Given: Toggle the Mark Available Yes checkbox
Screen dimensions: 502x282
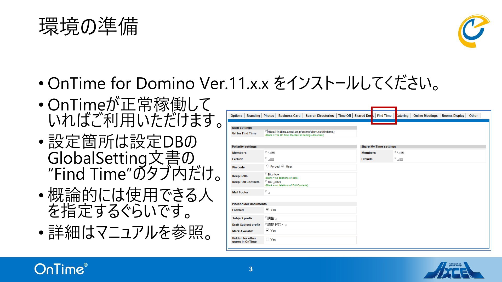Looking at the screenshot, I should 267,230.
